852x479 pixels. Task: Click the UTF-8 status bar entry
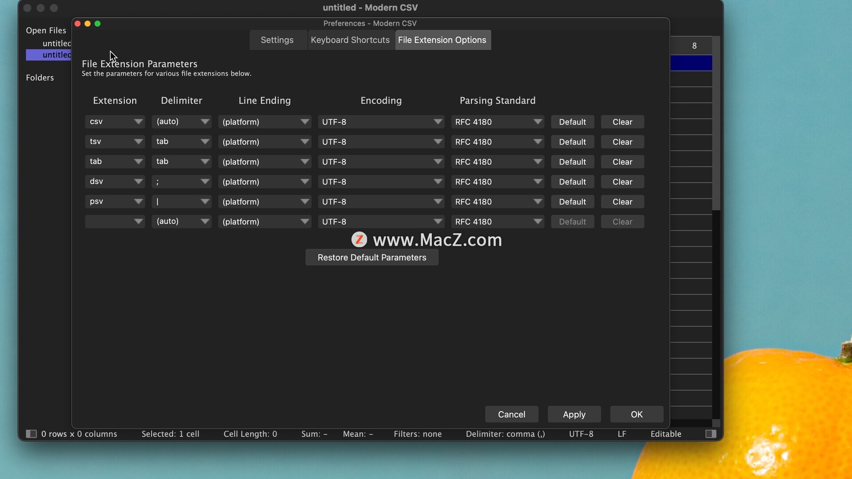tap(581, 434)
